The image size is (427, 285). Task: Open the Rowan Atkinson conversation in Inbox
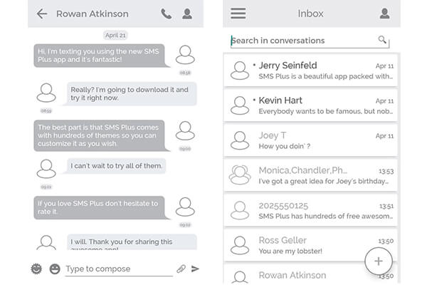310,274
